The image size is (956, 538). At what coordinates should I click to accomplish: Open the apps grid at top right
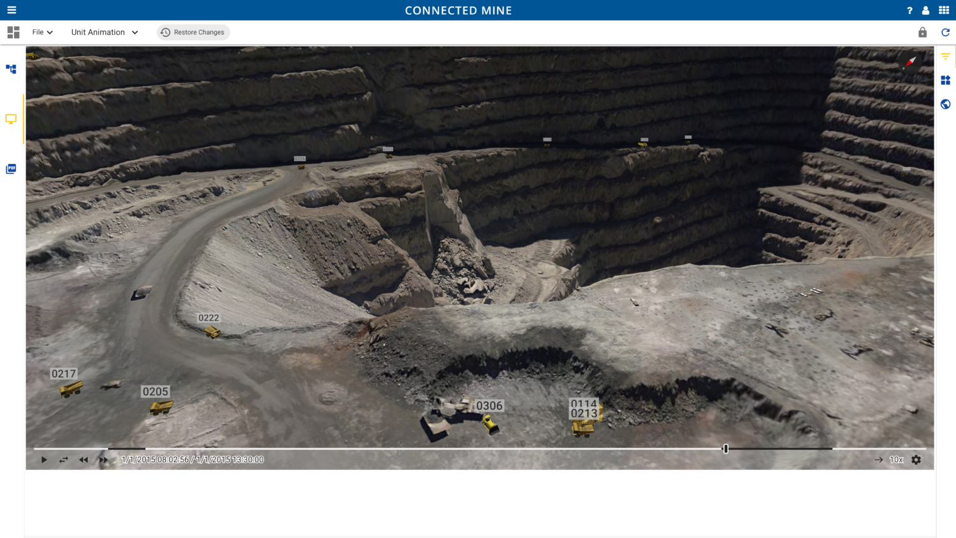click(x=945, y=10)
